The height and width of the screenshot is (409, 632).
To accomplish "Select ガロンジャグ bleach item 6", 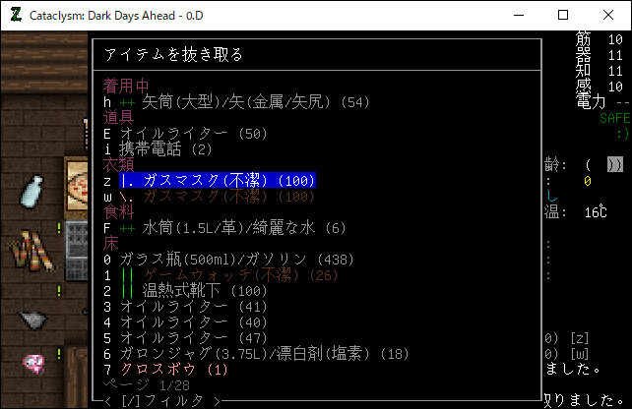I will tap(256, 353).
